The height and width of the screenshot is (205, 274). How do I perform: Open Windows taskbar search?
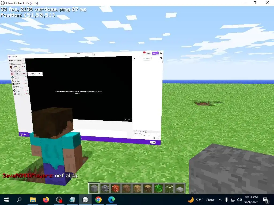pos(19,200)
